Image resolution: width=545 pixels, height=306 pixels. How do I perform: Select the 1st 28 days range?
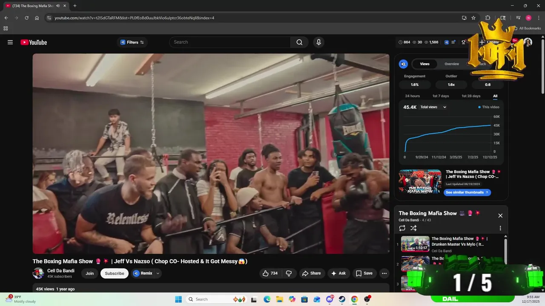pyautogui.click(x=471, y=96)
